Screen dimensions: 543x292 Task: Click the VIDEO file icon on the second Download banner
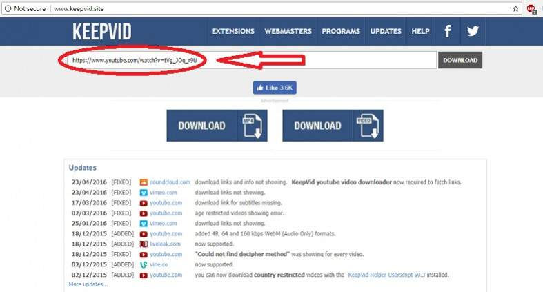coord(368,126)
